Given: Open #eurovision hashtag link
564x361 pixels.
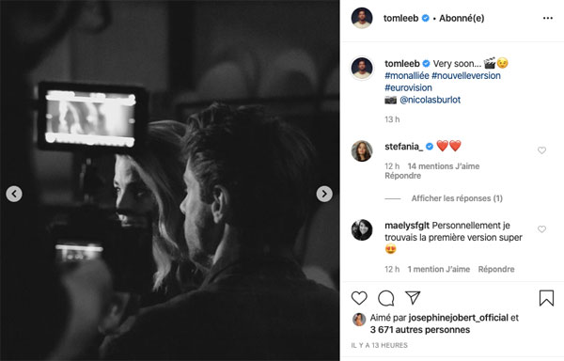Looking at the screenshot, I should (408, 87).
